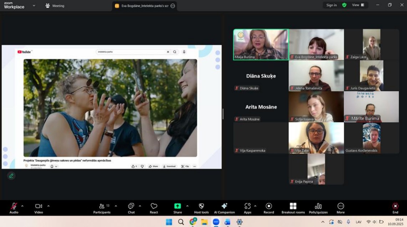Open the Host tools shield

(x=201, y=208)
